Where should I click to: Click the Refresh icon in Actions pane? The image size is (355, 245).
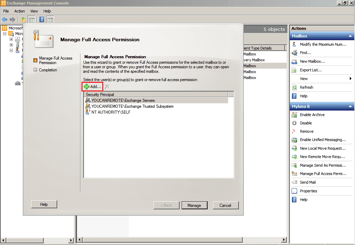click(x=294, y=87)
